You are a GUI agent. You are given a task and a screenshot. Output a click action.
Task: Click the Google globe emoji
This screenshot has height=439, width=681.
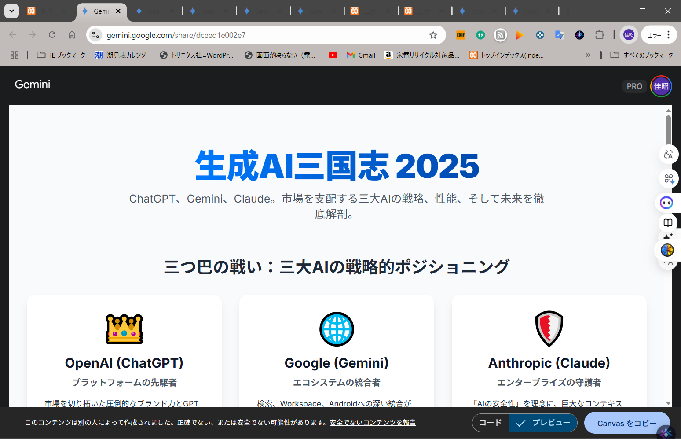pyautogui.click(x=337, y=329)
